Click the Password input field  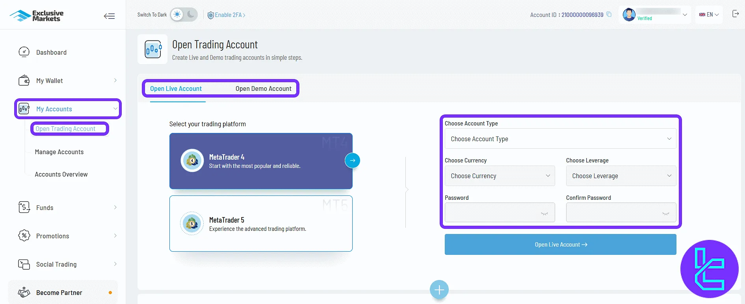(500, 212)
